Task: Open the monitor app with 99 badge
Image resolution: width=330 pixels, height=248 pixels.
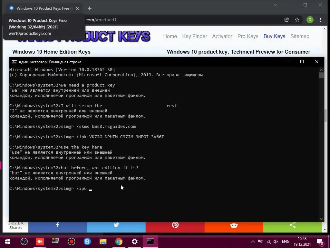Action: click(x=55, y=242)
